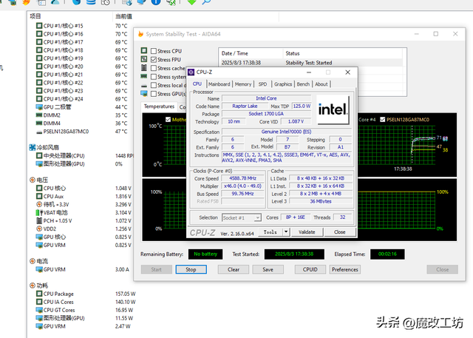Click the Save button in stability test
Viewport: 473px width, 338px height.
coord(268,269)
